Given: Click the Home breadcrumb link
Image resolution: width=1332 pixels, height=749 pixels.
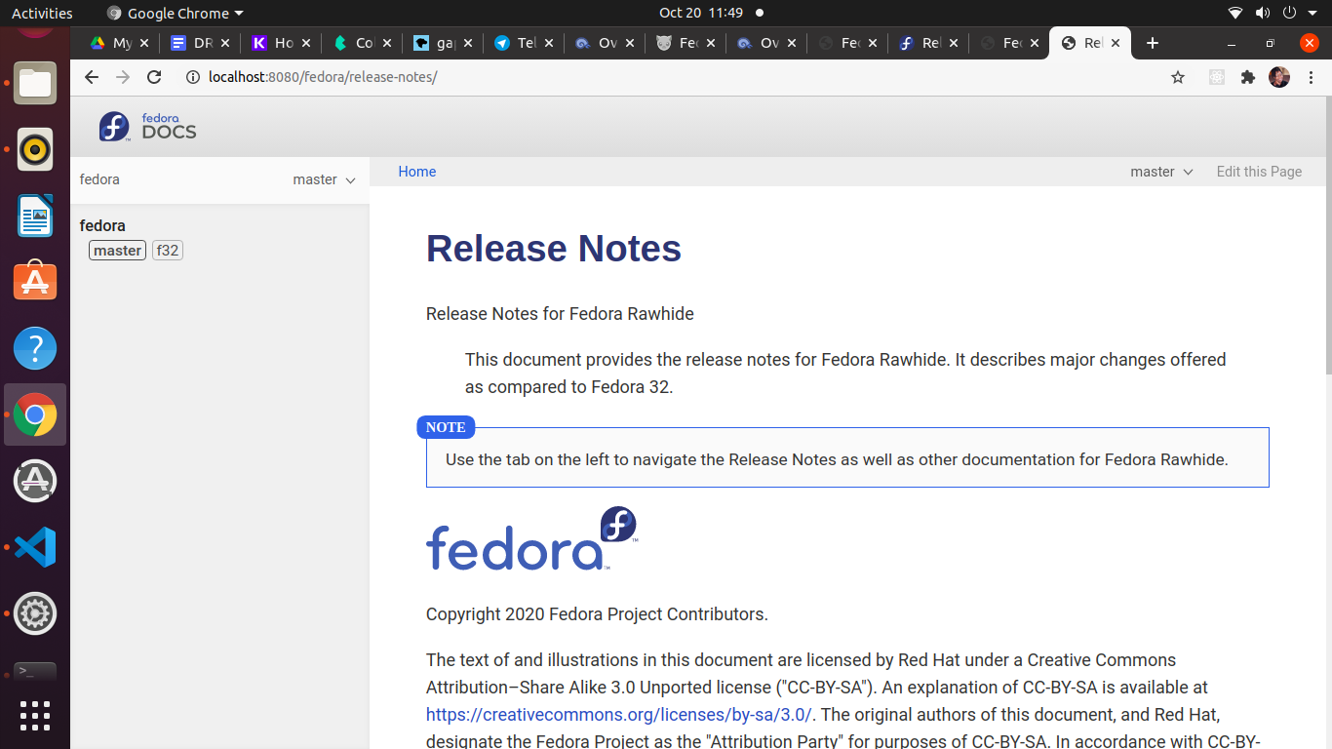Looking at the screenshot, I should (417, 172).
